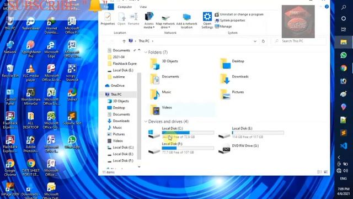Click the Local Disk (F:) usage bar

[x=188, y=148]
